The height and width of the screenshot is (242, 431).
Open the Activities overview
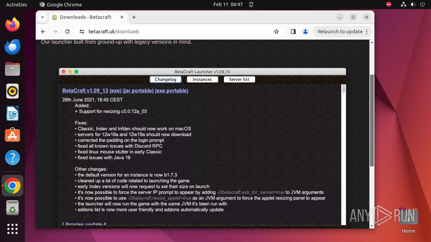click(16, 4)
